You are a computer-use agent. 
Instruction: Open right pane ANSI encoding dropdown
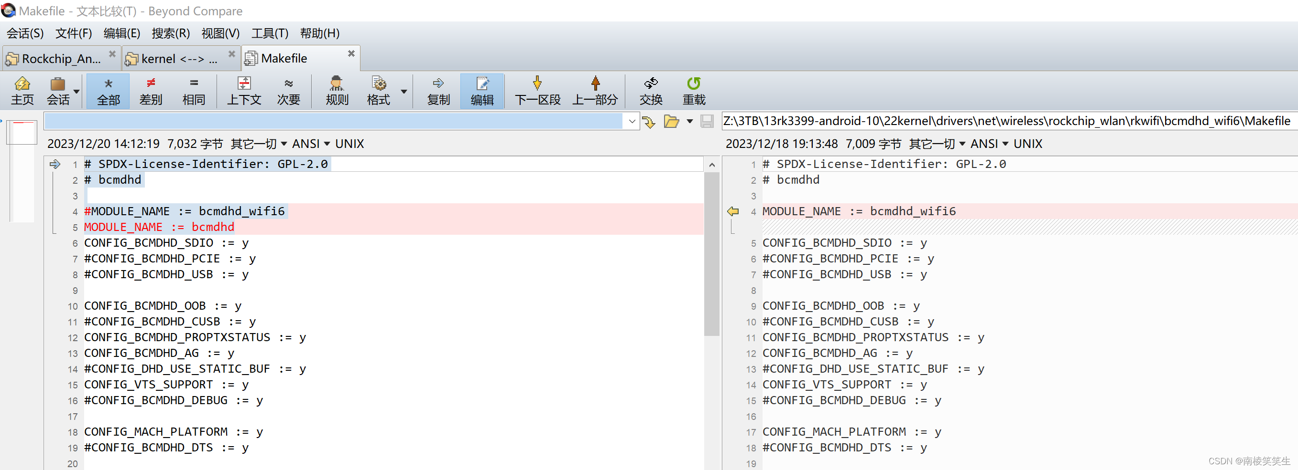(x=989, y=144)
